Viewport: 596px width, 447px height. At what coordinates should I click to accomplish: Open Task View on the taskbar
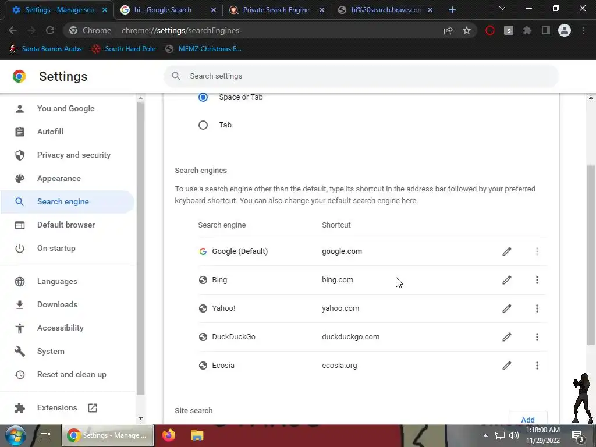tap(45, 435)
